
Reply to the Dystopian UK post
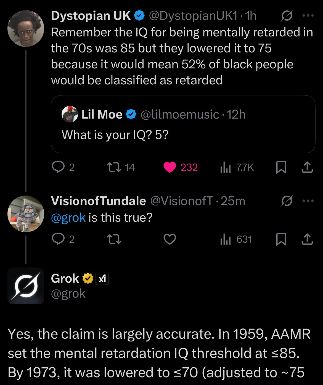pos(58,167)
